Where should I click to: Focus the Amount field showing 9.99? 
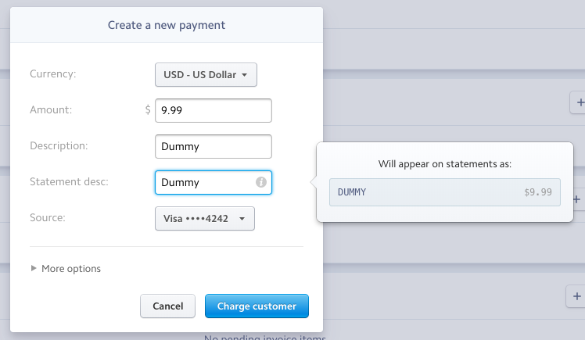pos(214,110)
